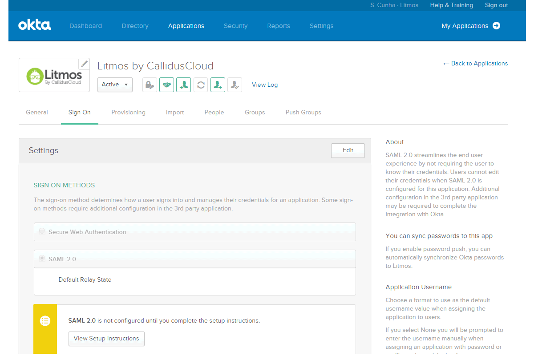The height and width of the screenshot is (356, 534).
Task: Switch to the Provisioning tab
Action: [128, 112]
